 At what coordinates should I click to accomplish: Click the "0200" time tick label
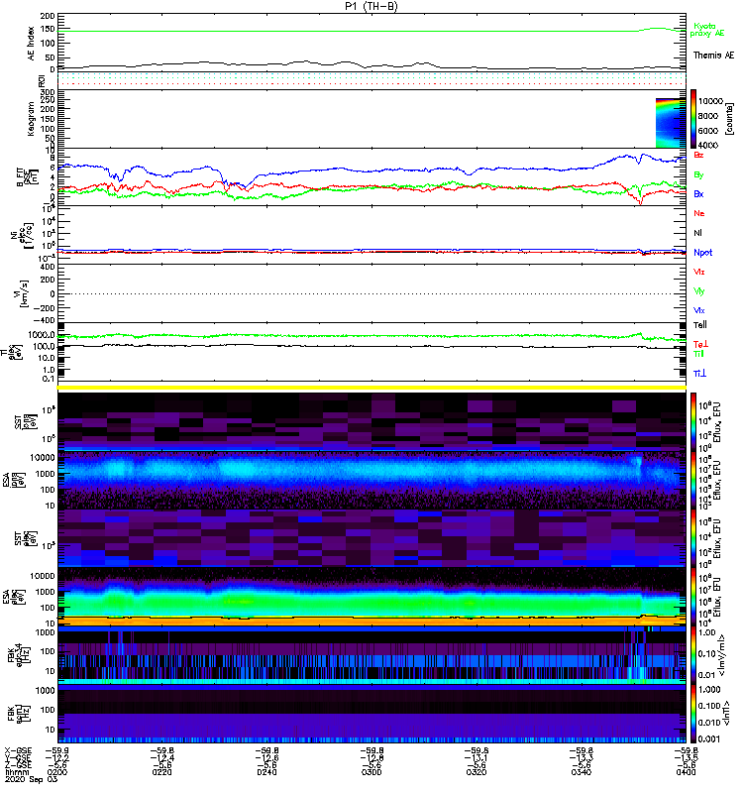57,772
